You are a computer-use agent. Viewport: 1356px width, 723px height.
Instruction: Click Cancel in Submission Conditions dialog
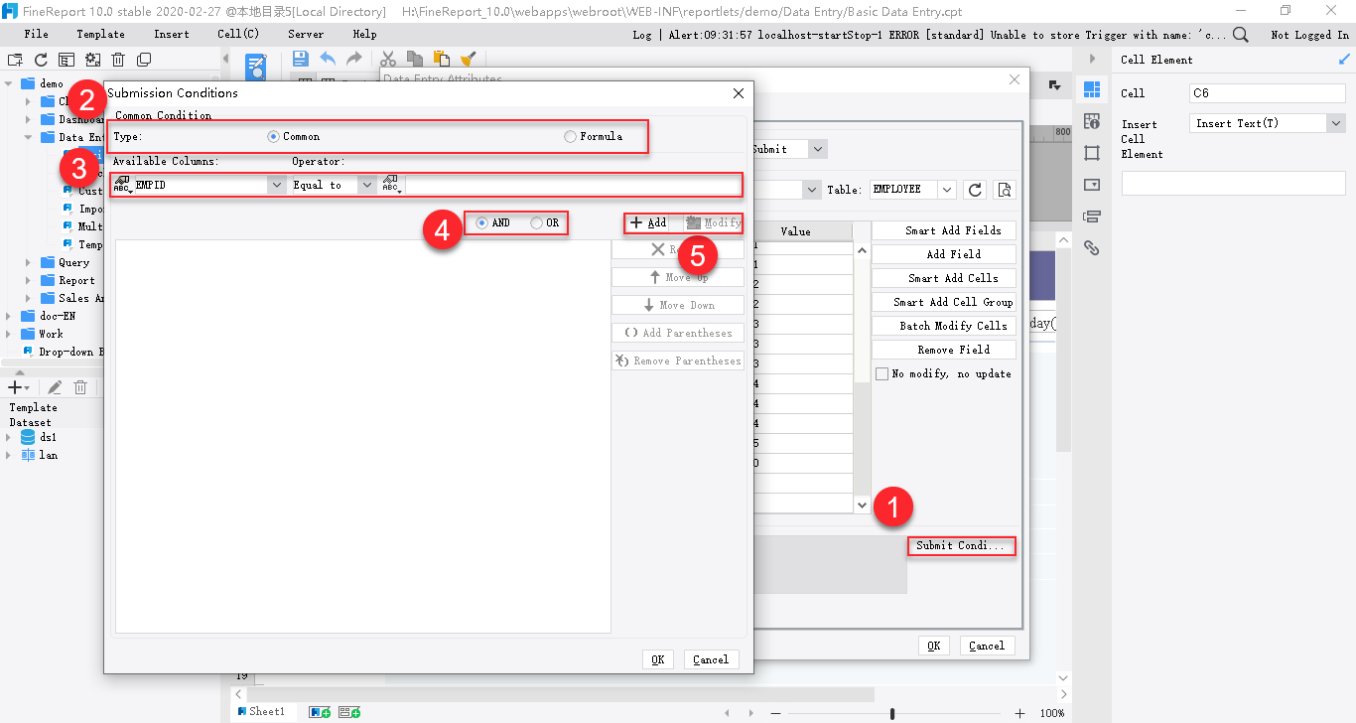click(711, 659)
